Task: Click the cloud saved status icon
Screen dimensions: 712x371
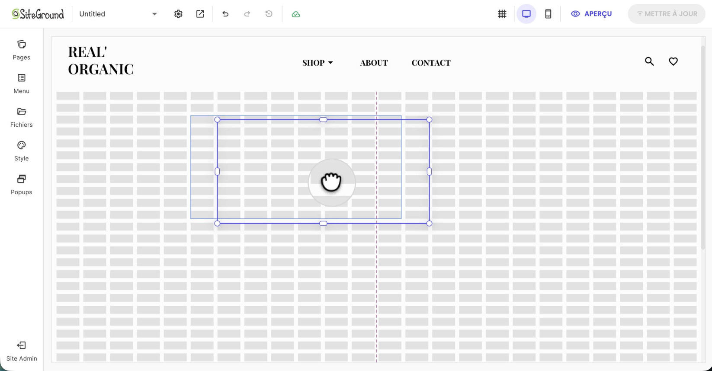Action: point(296,14)
